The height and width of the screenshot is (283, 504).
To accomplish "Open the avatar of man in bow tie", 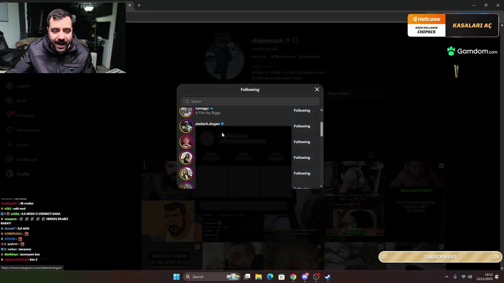I will pyautogui.click(x=186, y=142).
